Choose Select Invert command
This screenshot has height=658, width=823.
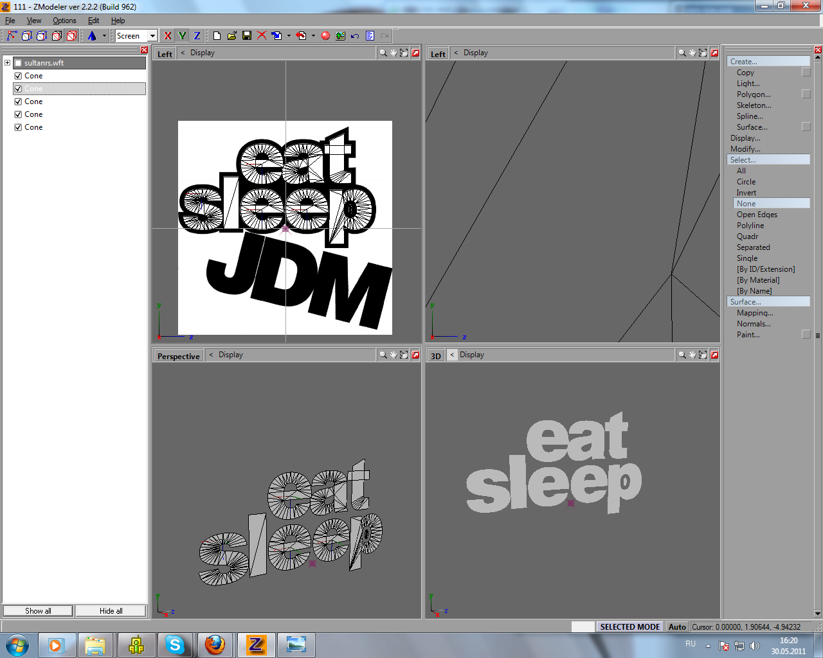pos(746,193)
